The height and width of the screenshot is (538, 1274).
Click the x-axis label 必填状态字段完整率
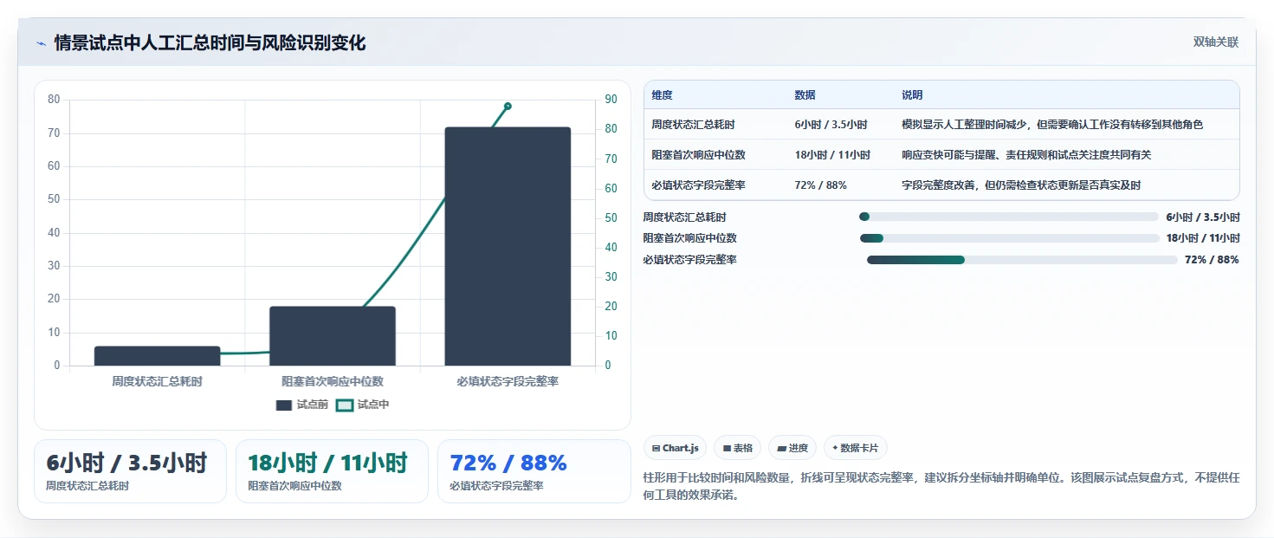[508, 381]
